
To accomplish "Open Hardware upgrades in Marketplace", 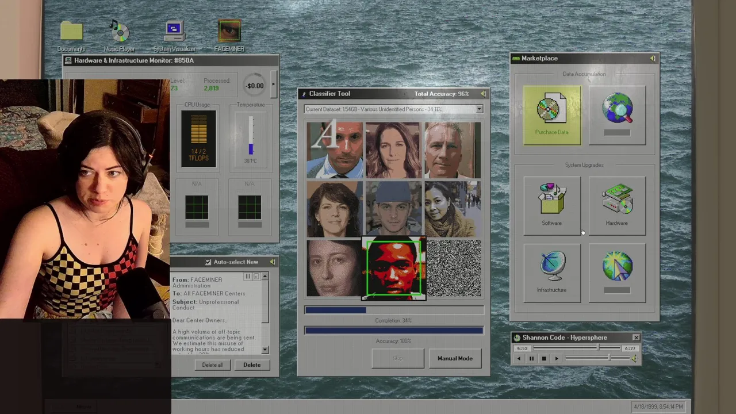I will 617,206.
